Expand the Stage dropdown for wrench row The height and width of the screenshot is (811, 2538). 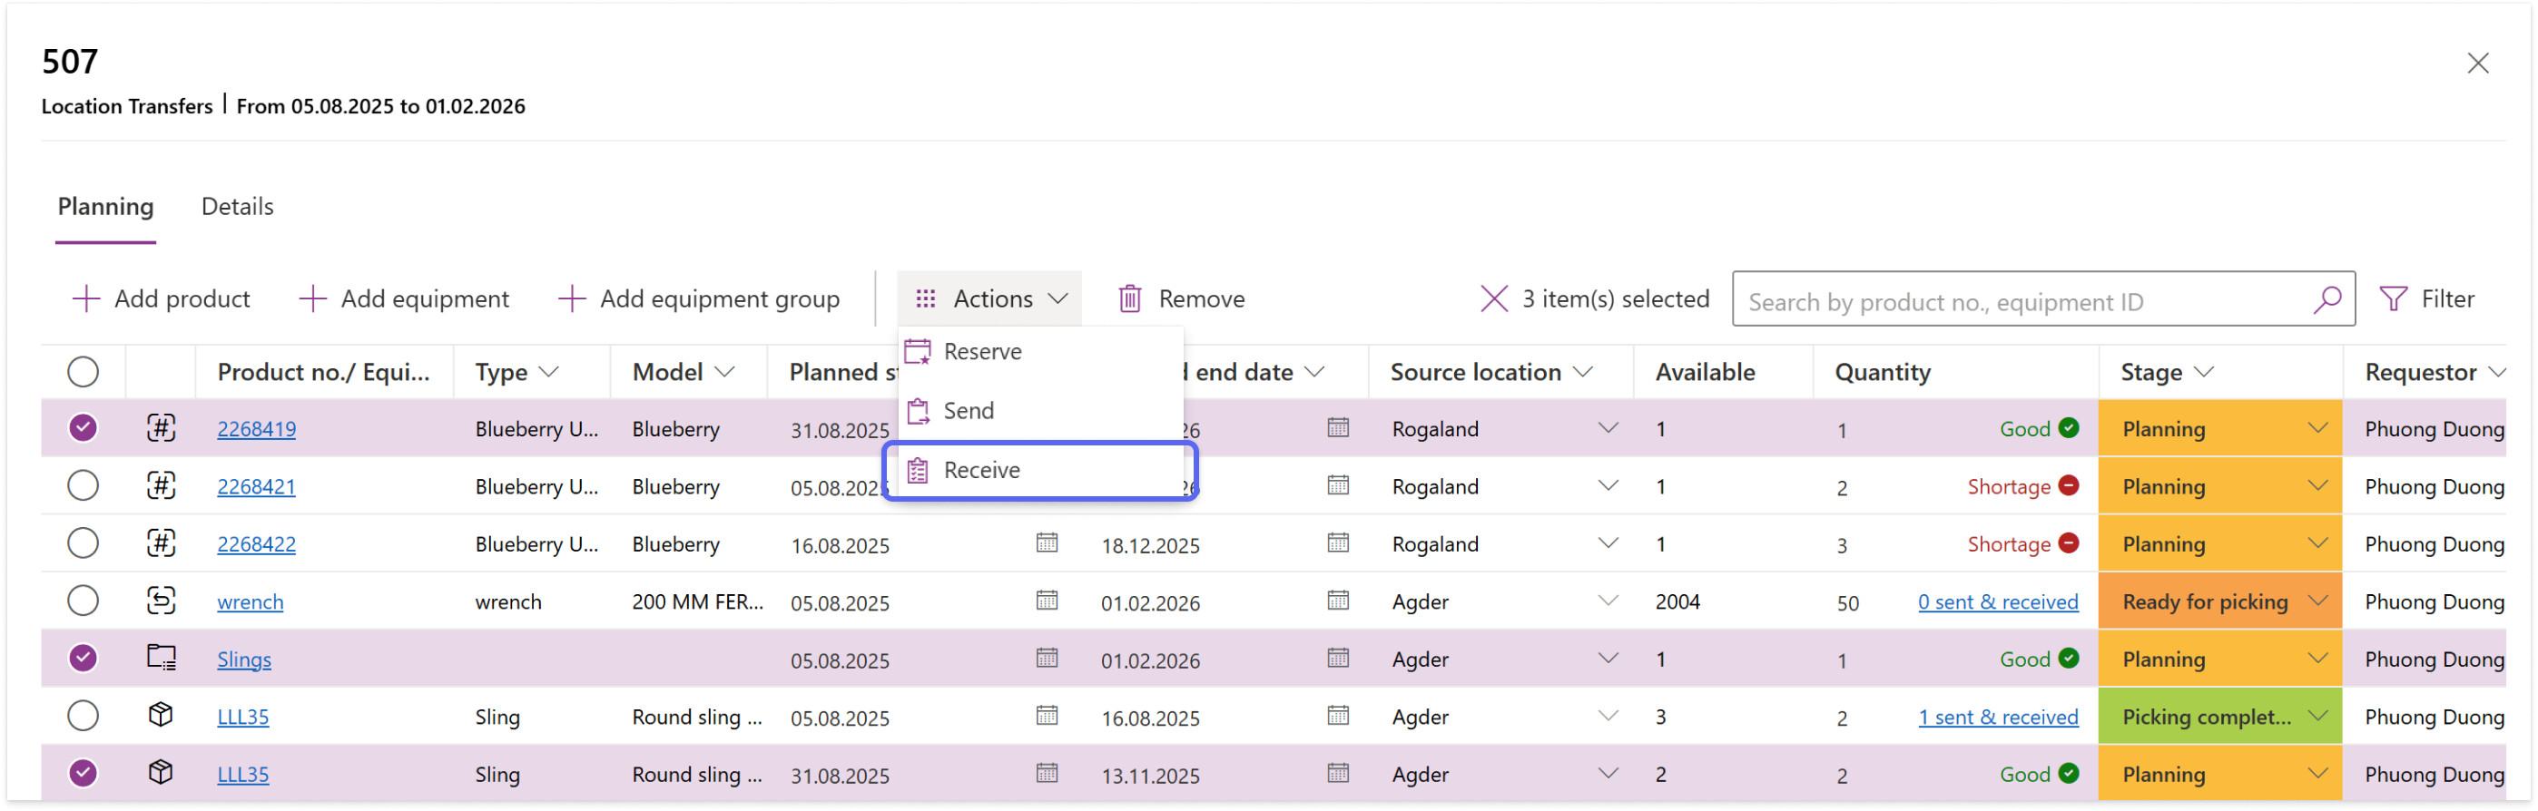pos(2317,601)
